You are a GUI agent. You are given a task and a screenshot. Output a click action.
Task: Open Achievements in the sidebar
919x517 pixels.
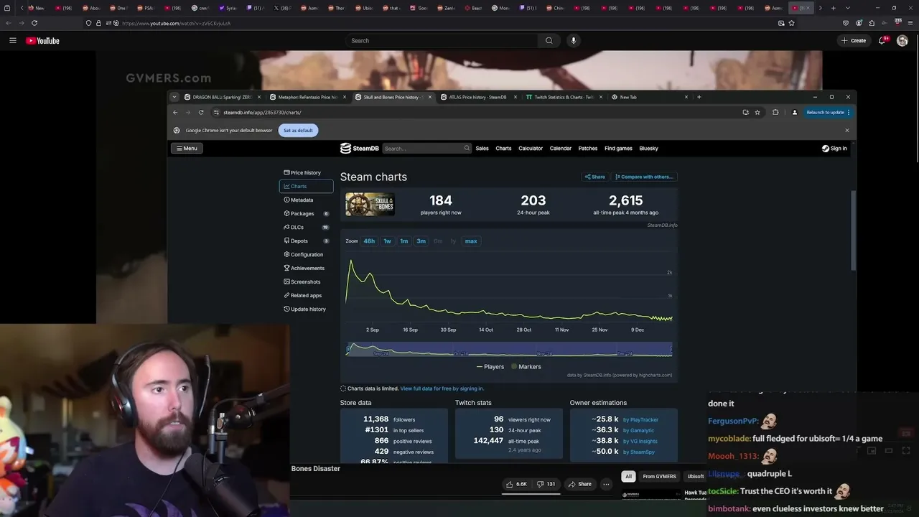[306, 269]
